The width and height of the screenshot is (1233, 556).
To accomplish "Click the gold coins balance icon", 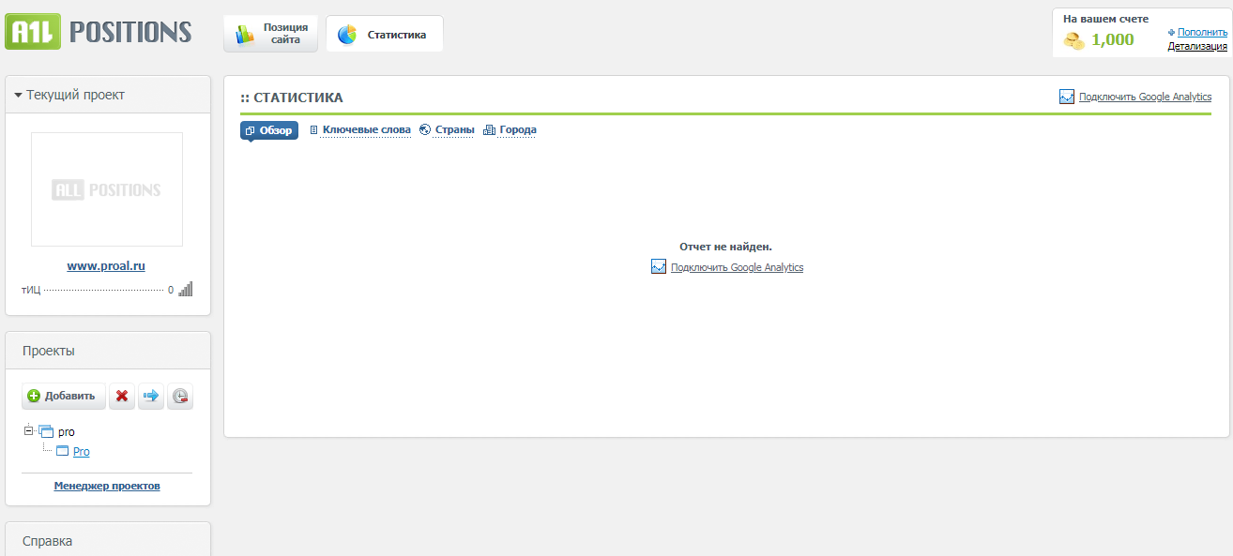I will tap(1074, 40).
